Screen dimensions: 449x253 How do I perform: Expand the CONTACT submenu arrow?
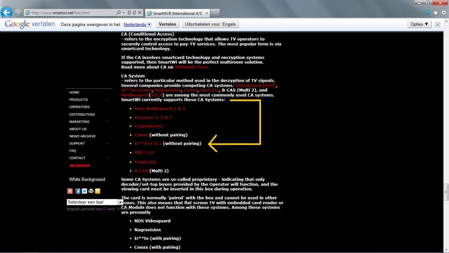click(x=107, y=158)
